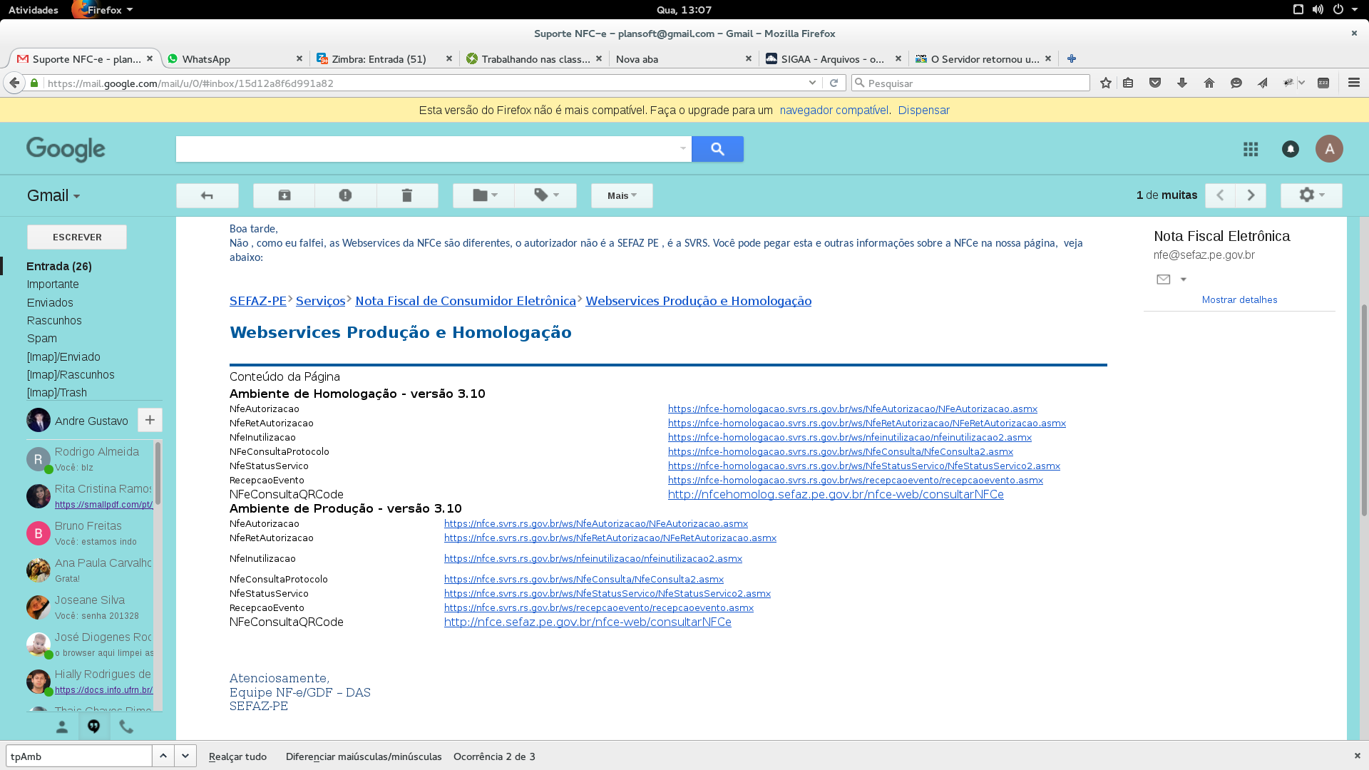Open the Google apps grid
Viewport: 1369px width, 770px height.
pyautogui.click(x=1251, y=149)
